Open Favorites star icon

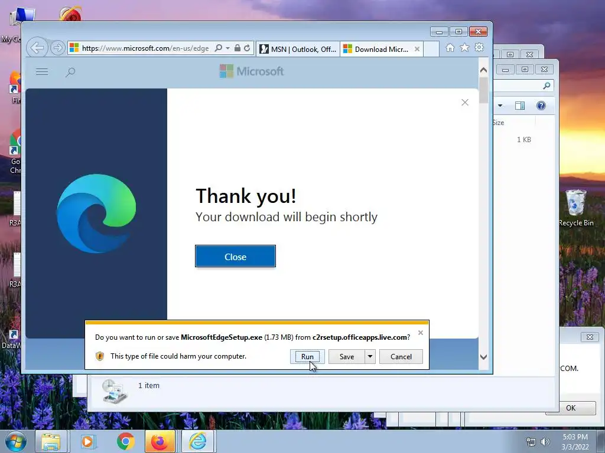[x=464, y=47]
